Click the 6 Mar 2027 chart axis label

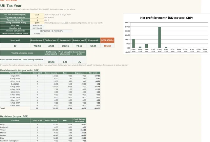pos(205,51)
